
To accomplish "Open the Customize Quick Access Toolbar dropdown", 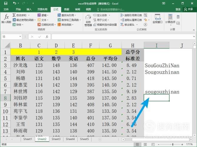I will 33,3.
